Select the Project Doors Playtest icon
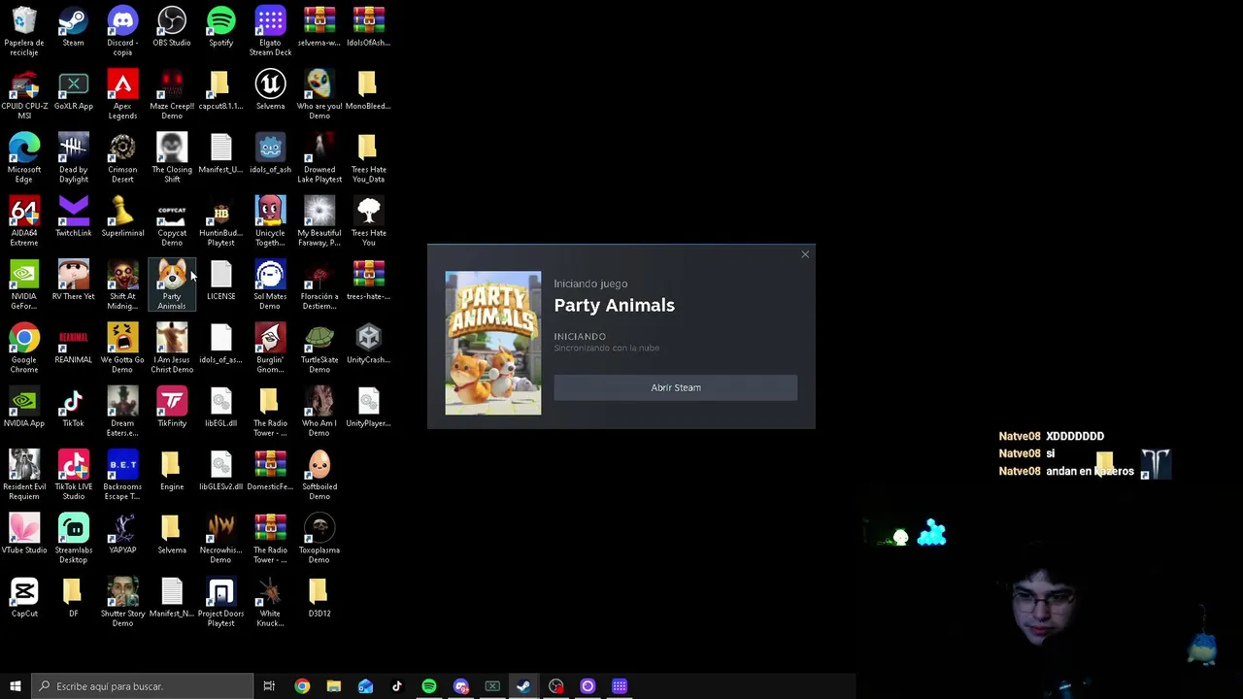 click(220, 601)
